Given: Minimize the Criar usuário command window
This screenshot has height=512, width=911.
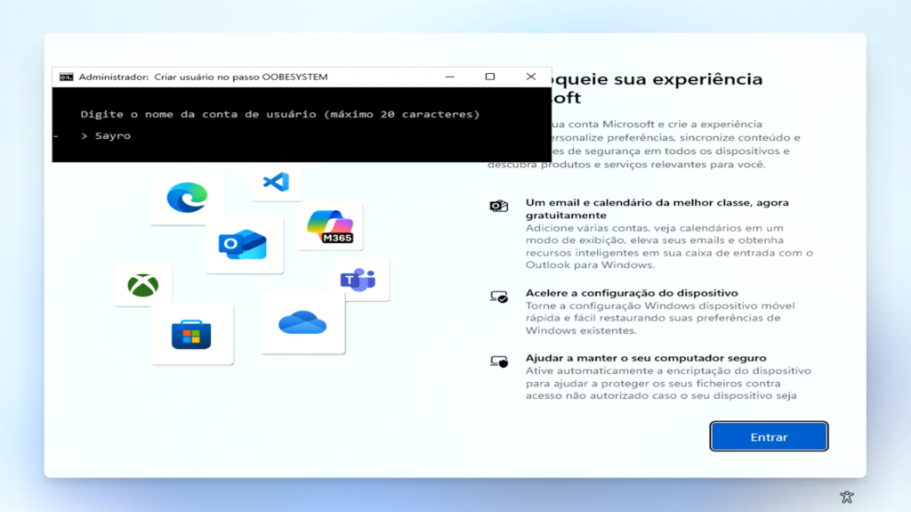Looking at the screenshot, I should pyautogui.click(x=449, y=77).
